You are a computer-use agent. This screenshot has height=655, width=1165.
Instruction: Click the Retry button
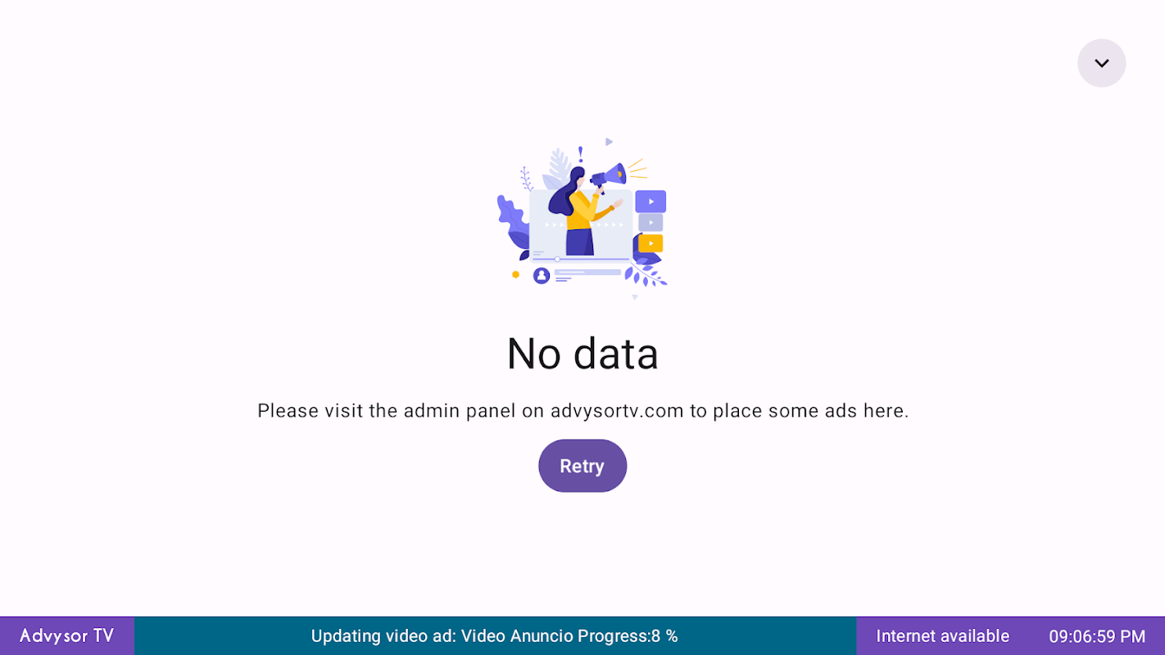click(x=582, y=466)
